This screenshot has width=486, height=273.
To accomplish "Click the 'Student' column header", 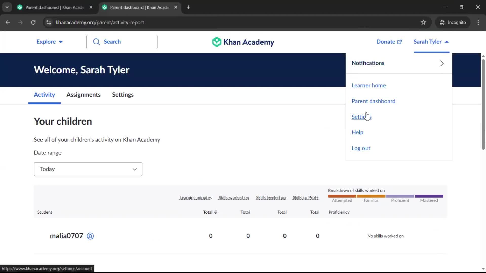I will pyautogui.click(x=45, y=212).
